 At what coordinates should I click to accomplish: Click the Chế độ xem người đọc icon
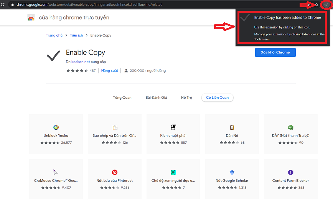coord(173,172)
